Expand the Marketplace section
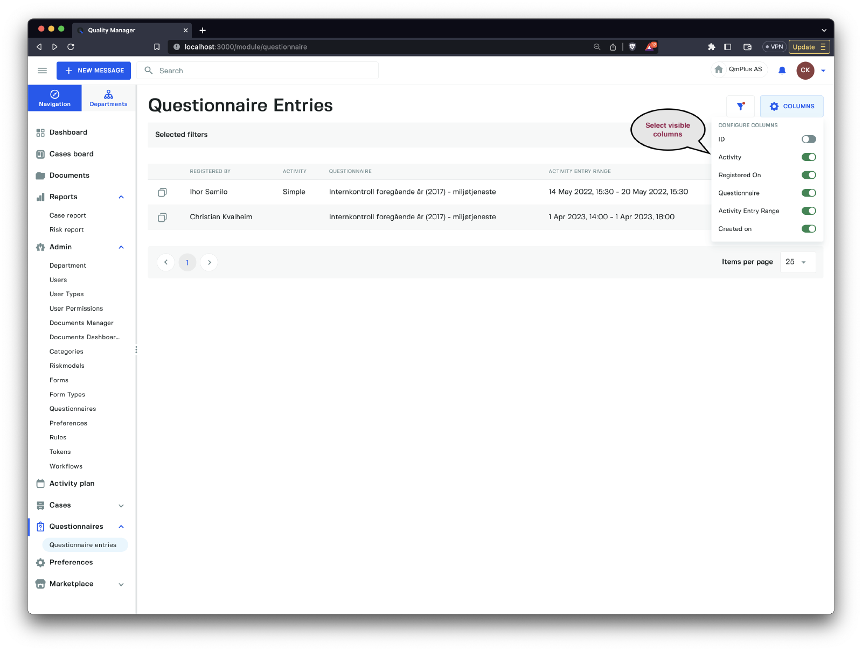Screen dimensions: 862x651 tap(121, 584)
